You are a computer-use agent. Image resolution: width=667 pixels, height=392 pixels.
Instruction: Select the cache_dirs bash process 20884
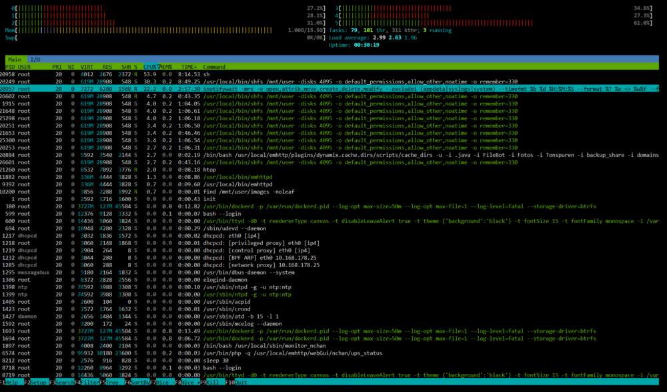pos(329,155)
